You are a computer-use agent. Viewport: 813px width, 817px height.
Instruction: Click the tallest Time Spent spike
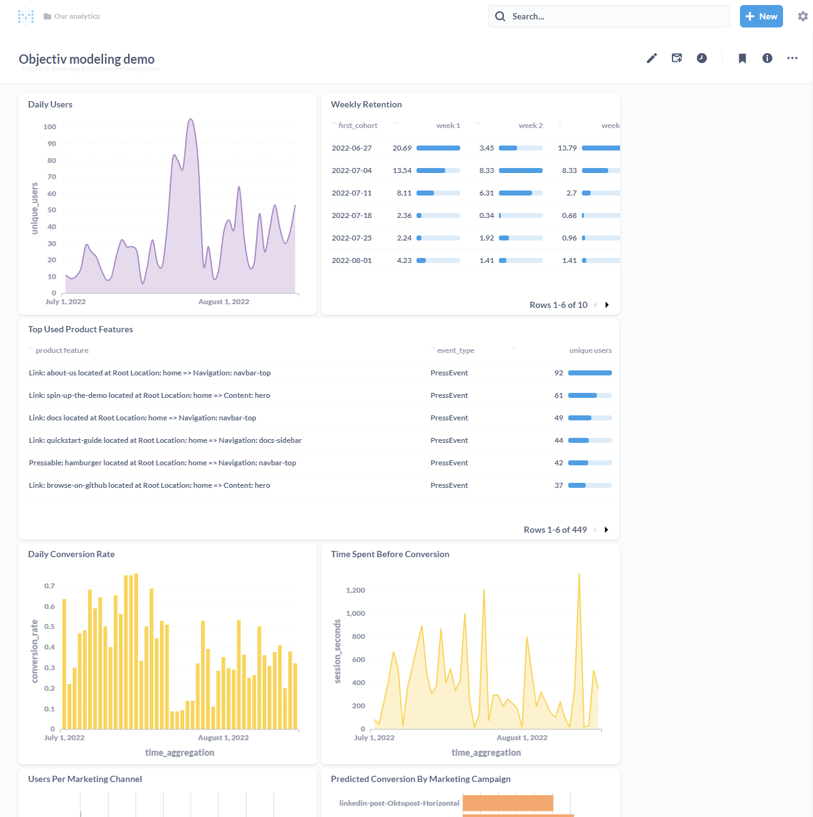point(579,575)
